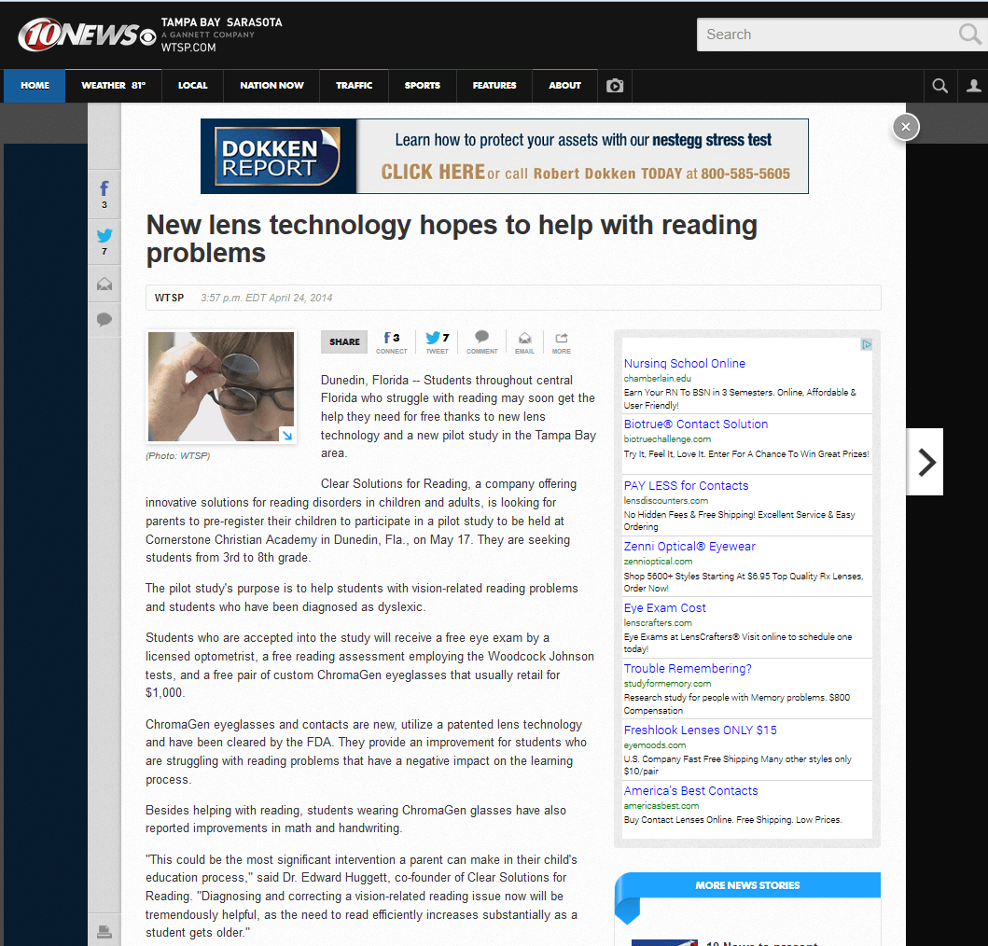Open Biotrue Contact Solution ad link
This screenshot has width=988, height=946.
pyautogui.click(x=696, y=424)
